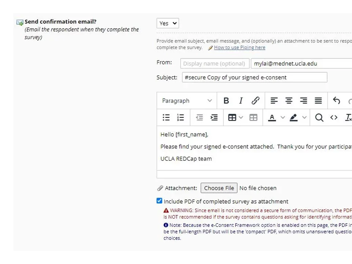This screenshot has width=352, height=264.
Task: Select the numbered list option
Action: 180,117
